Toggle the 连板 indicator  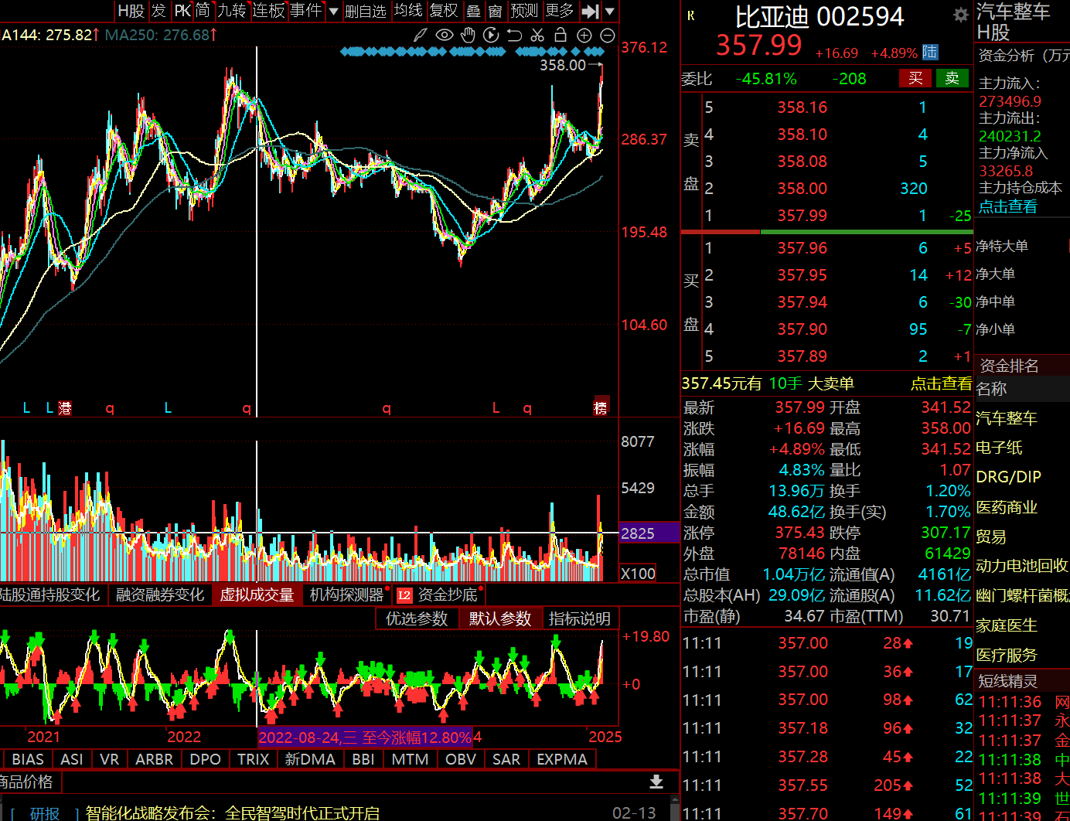(x=268, y=11)
